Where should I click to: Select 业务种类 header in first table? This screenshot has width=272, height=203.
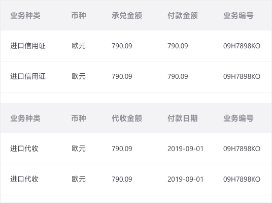click(25, 15)
